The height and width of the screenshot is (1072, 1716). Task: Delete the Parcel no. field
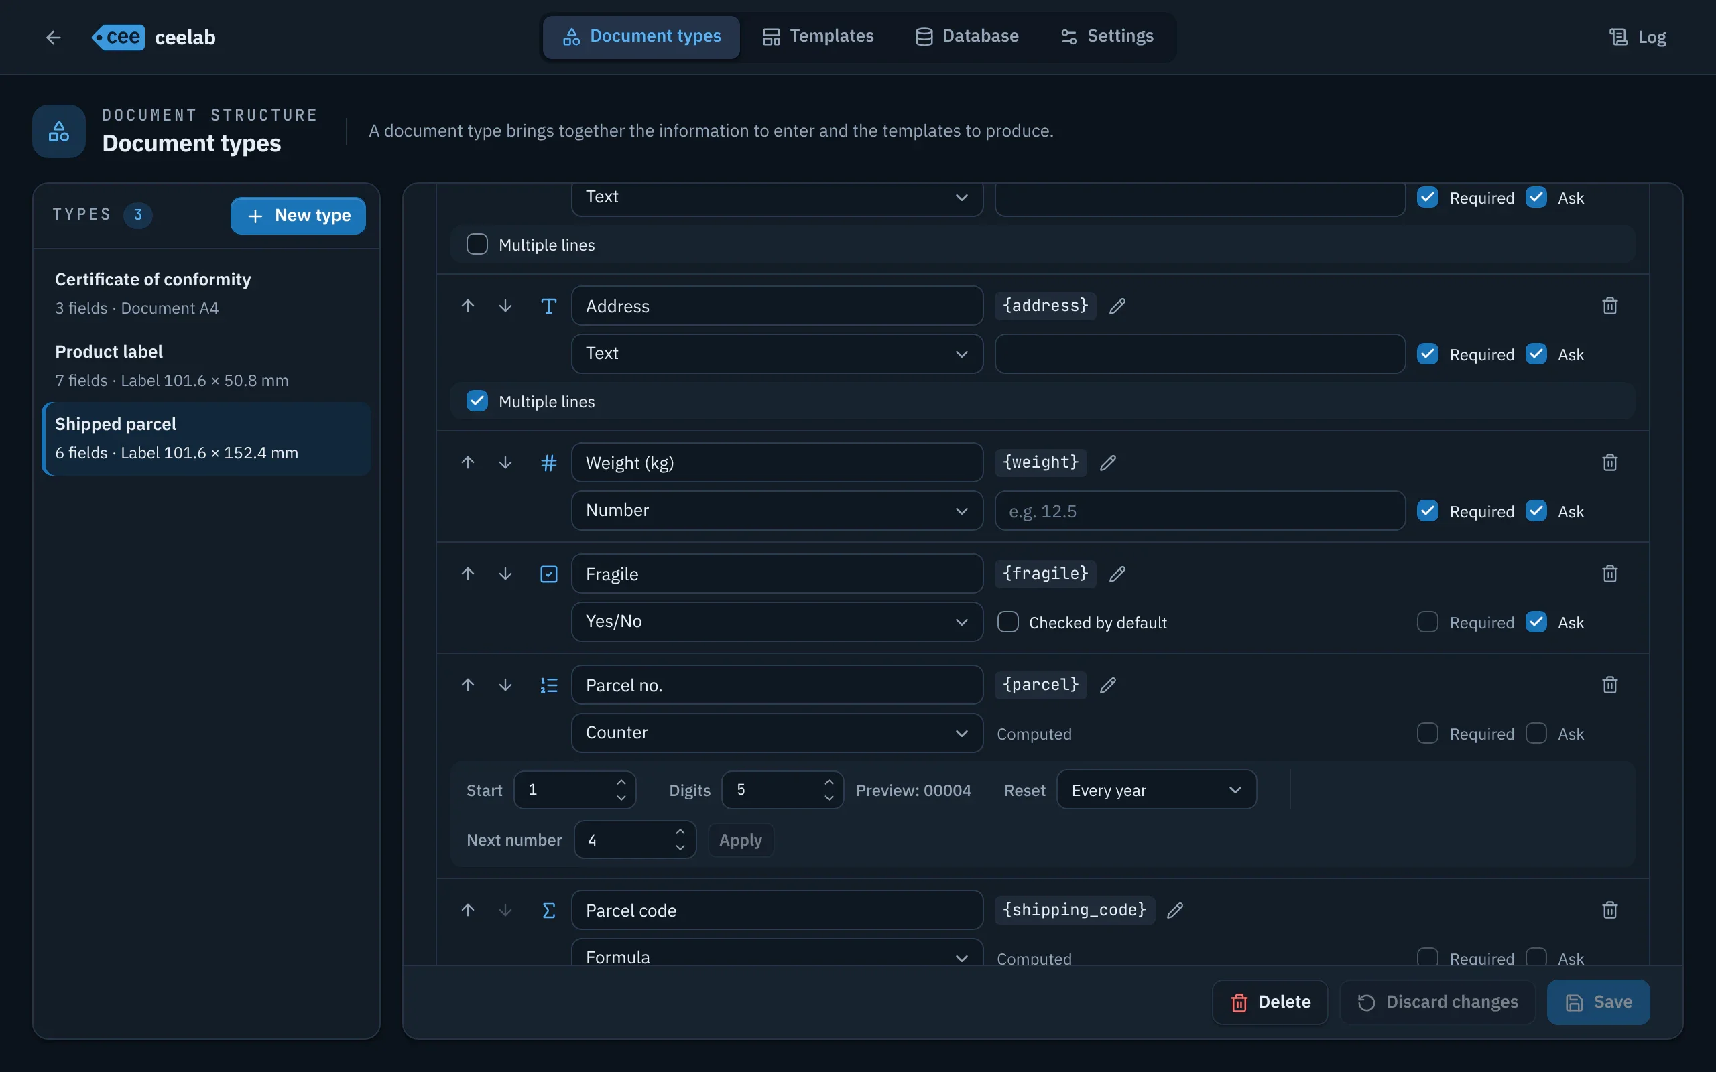[1610, 685]
